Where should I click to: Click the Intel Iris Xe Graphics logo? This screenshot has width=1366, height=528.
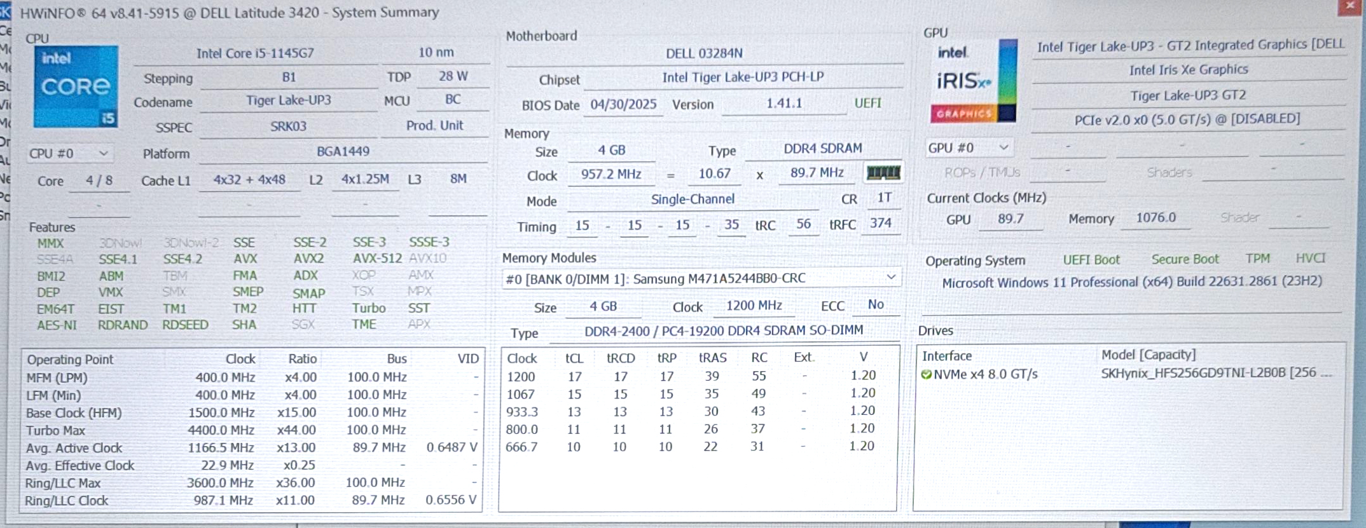point(973,81)
